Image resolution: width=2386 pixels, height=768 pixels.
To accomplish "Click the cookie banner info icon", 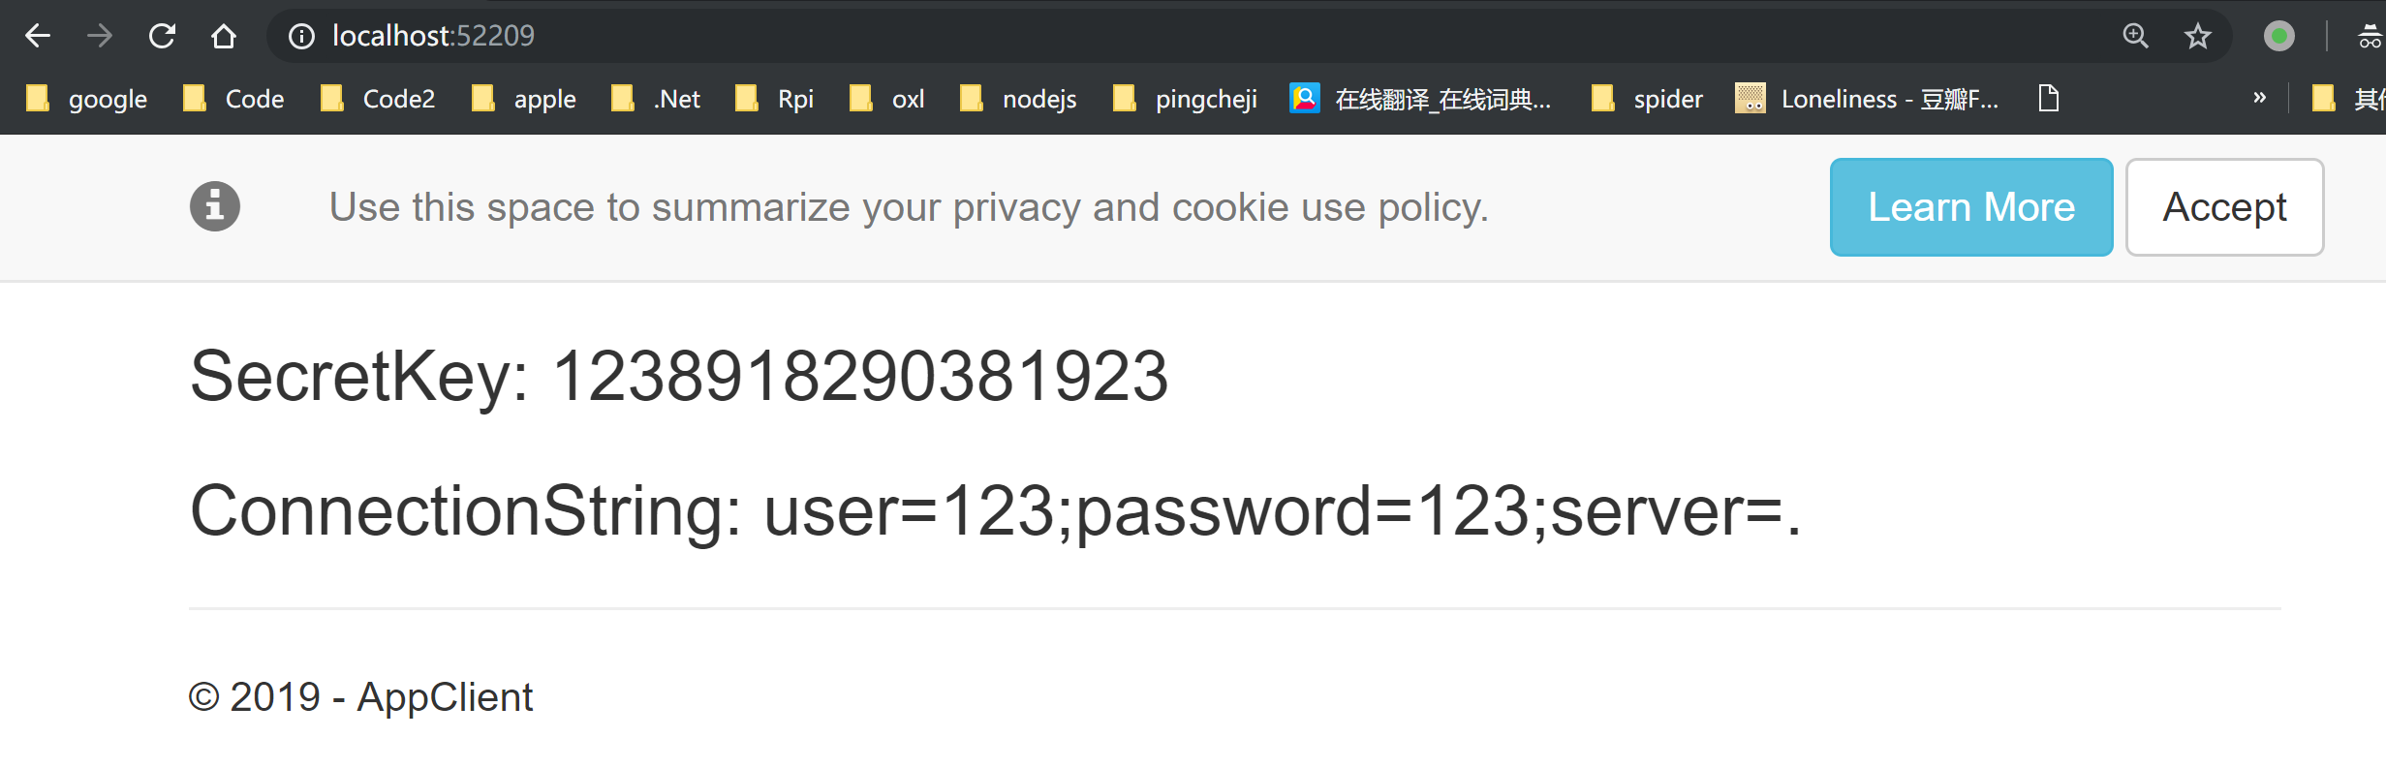I will tap(214, 206).
